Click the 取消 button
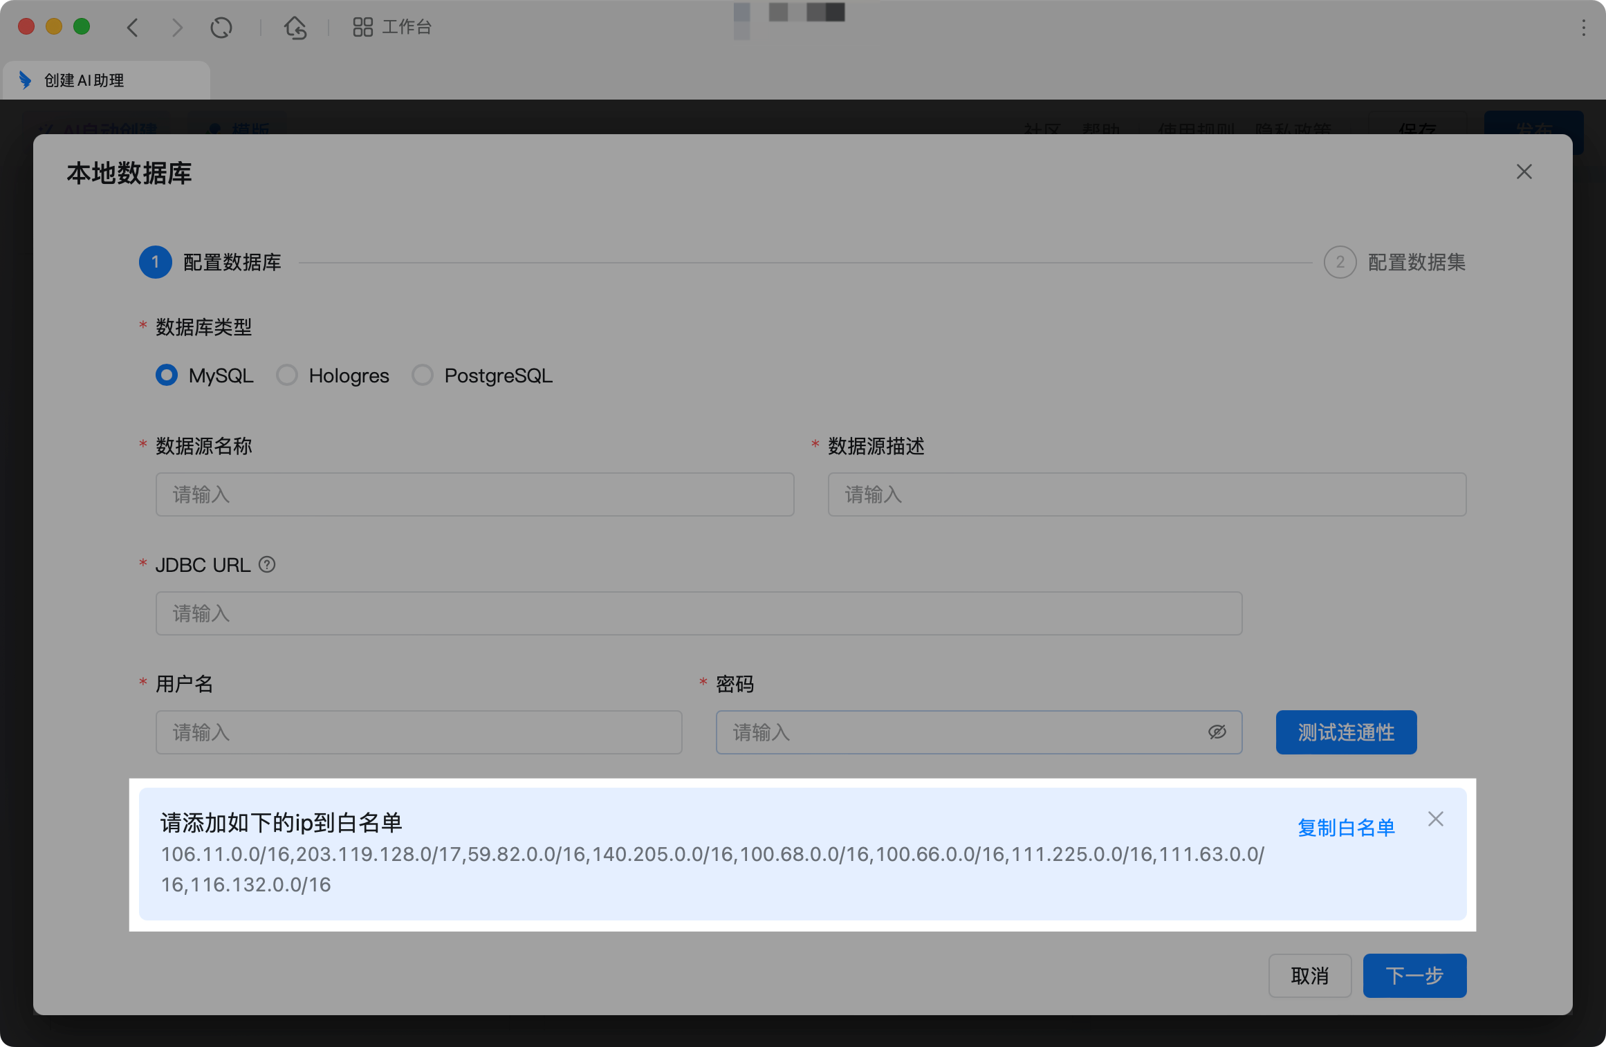Screen dimensions: 1606x1047 pos(1309,976)
